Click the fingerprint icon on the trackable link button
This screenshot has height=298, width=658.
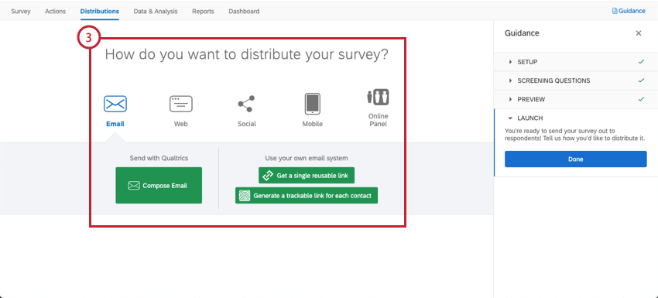pyautogui.click(x=245, y=196)
